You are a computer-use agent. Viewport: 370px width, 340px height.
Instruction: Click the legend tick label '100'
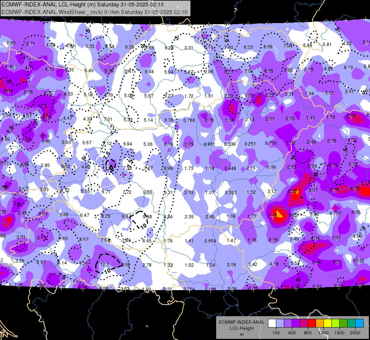276,333
